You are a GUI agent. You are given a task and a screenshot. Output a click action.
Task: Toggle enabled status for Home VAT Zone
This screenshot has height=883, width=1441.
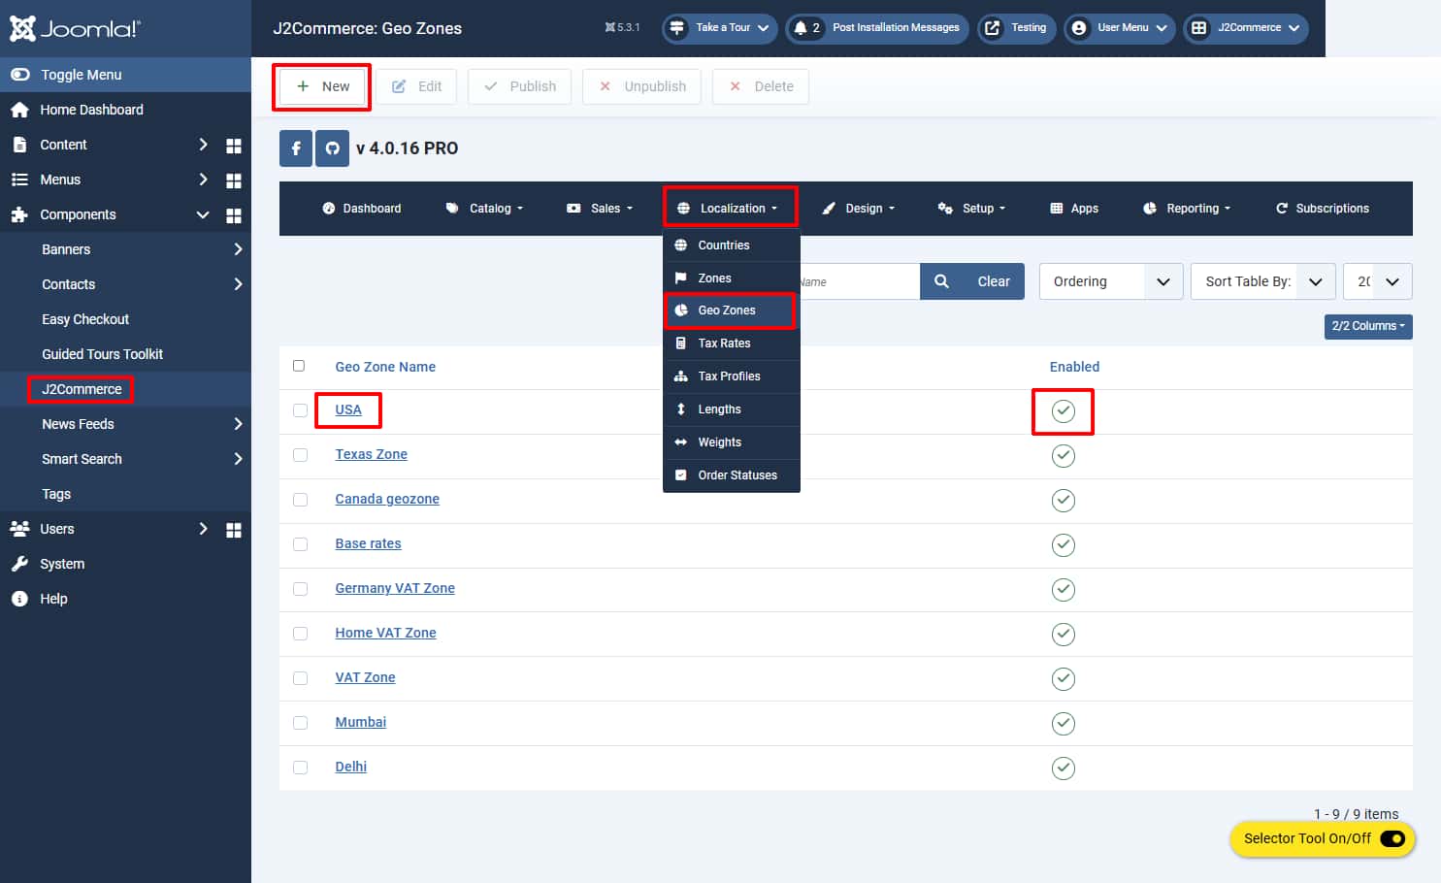click(1064, 635)
